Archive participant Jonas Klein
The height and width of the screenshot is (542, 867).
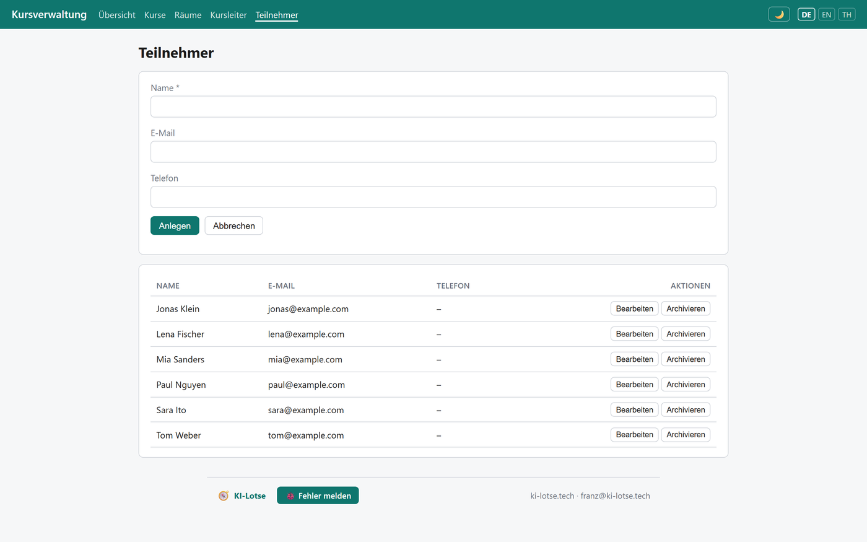tap(686, 308)
